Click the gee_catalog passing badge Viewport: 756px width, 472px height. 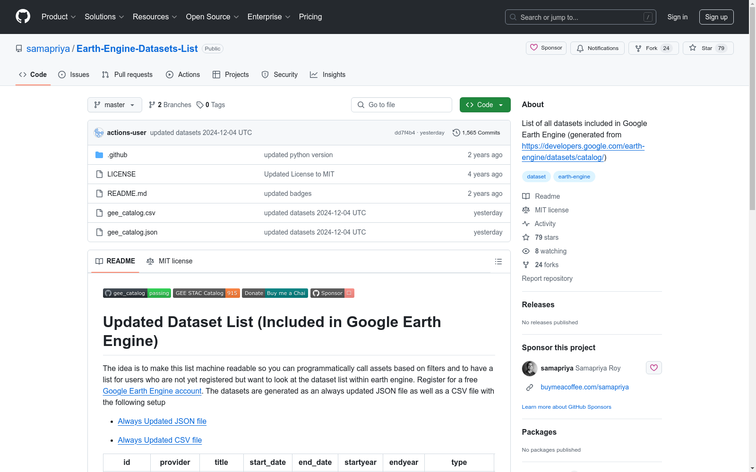pyautogui.click(x=137, y=293)
